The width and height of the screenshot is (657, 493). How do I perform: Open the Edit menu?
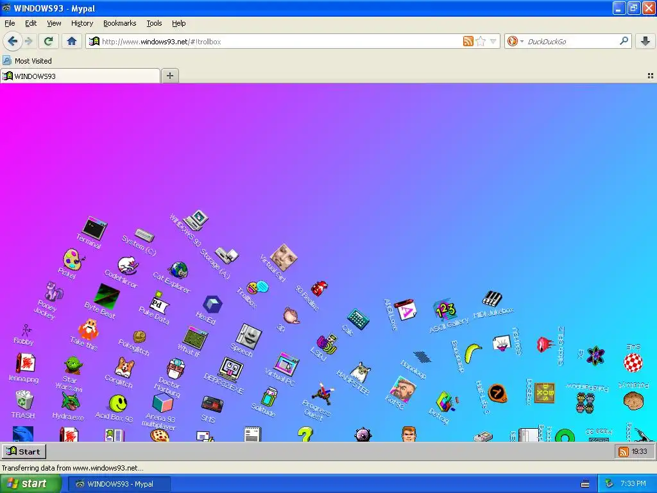pyautogui.click(x=31, y=23)
